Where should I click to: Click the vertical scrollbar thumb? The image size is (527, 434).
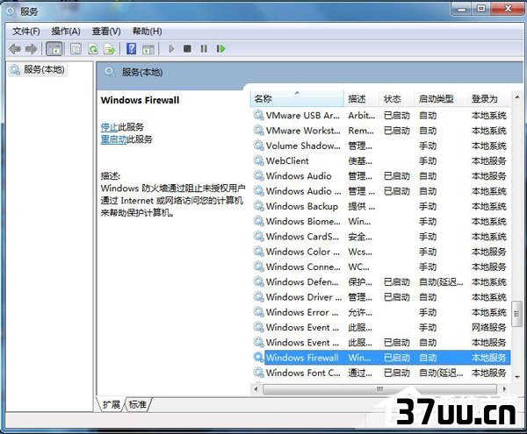pos(516,314)
